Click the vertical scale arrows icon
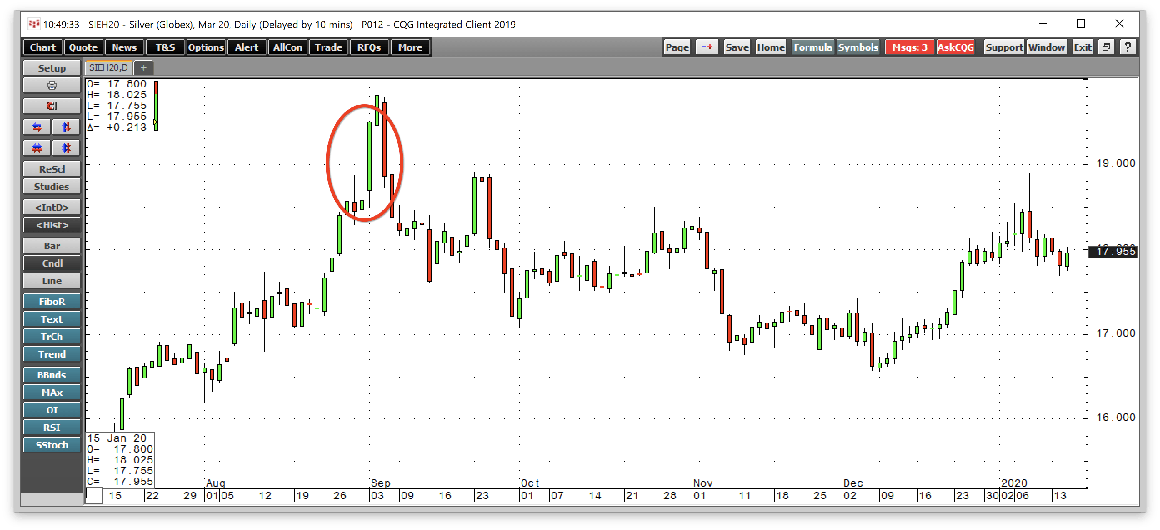Image resolution: width=1160 pixels, height=530 pixels. click(66, 127)
